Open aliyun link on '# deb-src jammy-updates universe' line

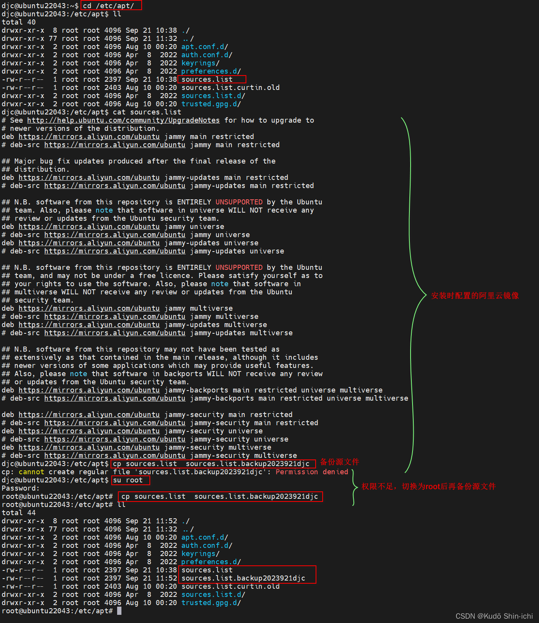(x=115, y=251)
